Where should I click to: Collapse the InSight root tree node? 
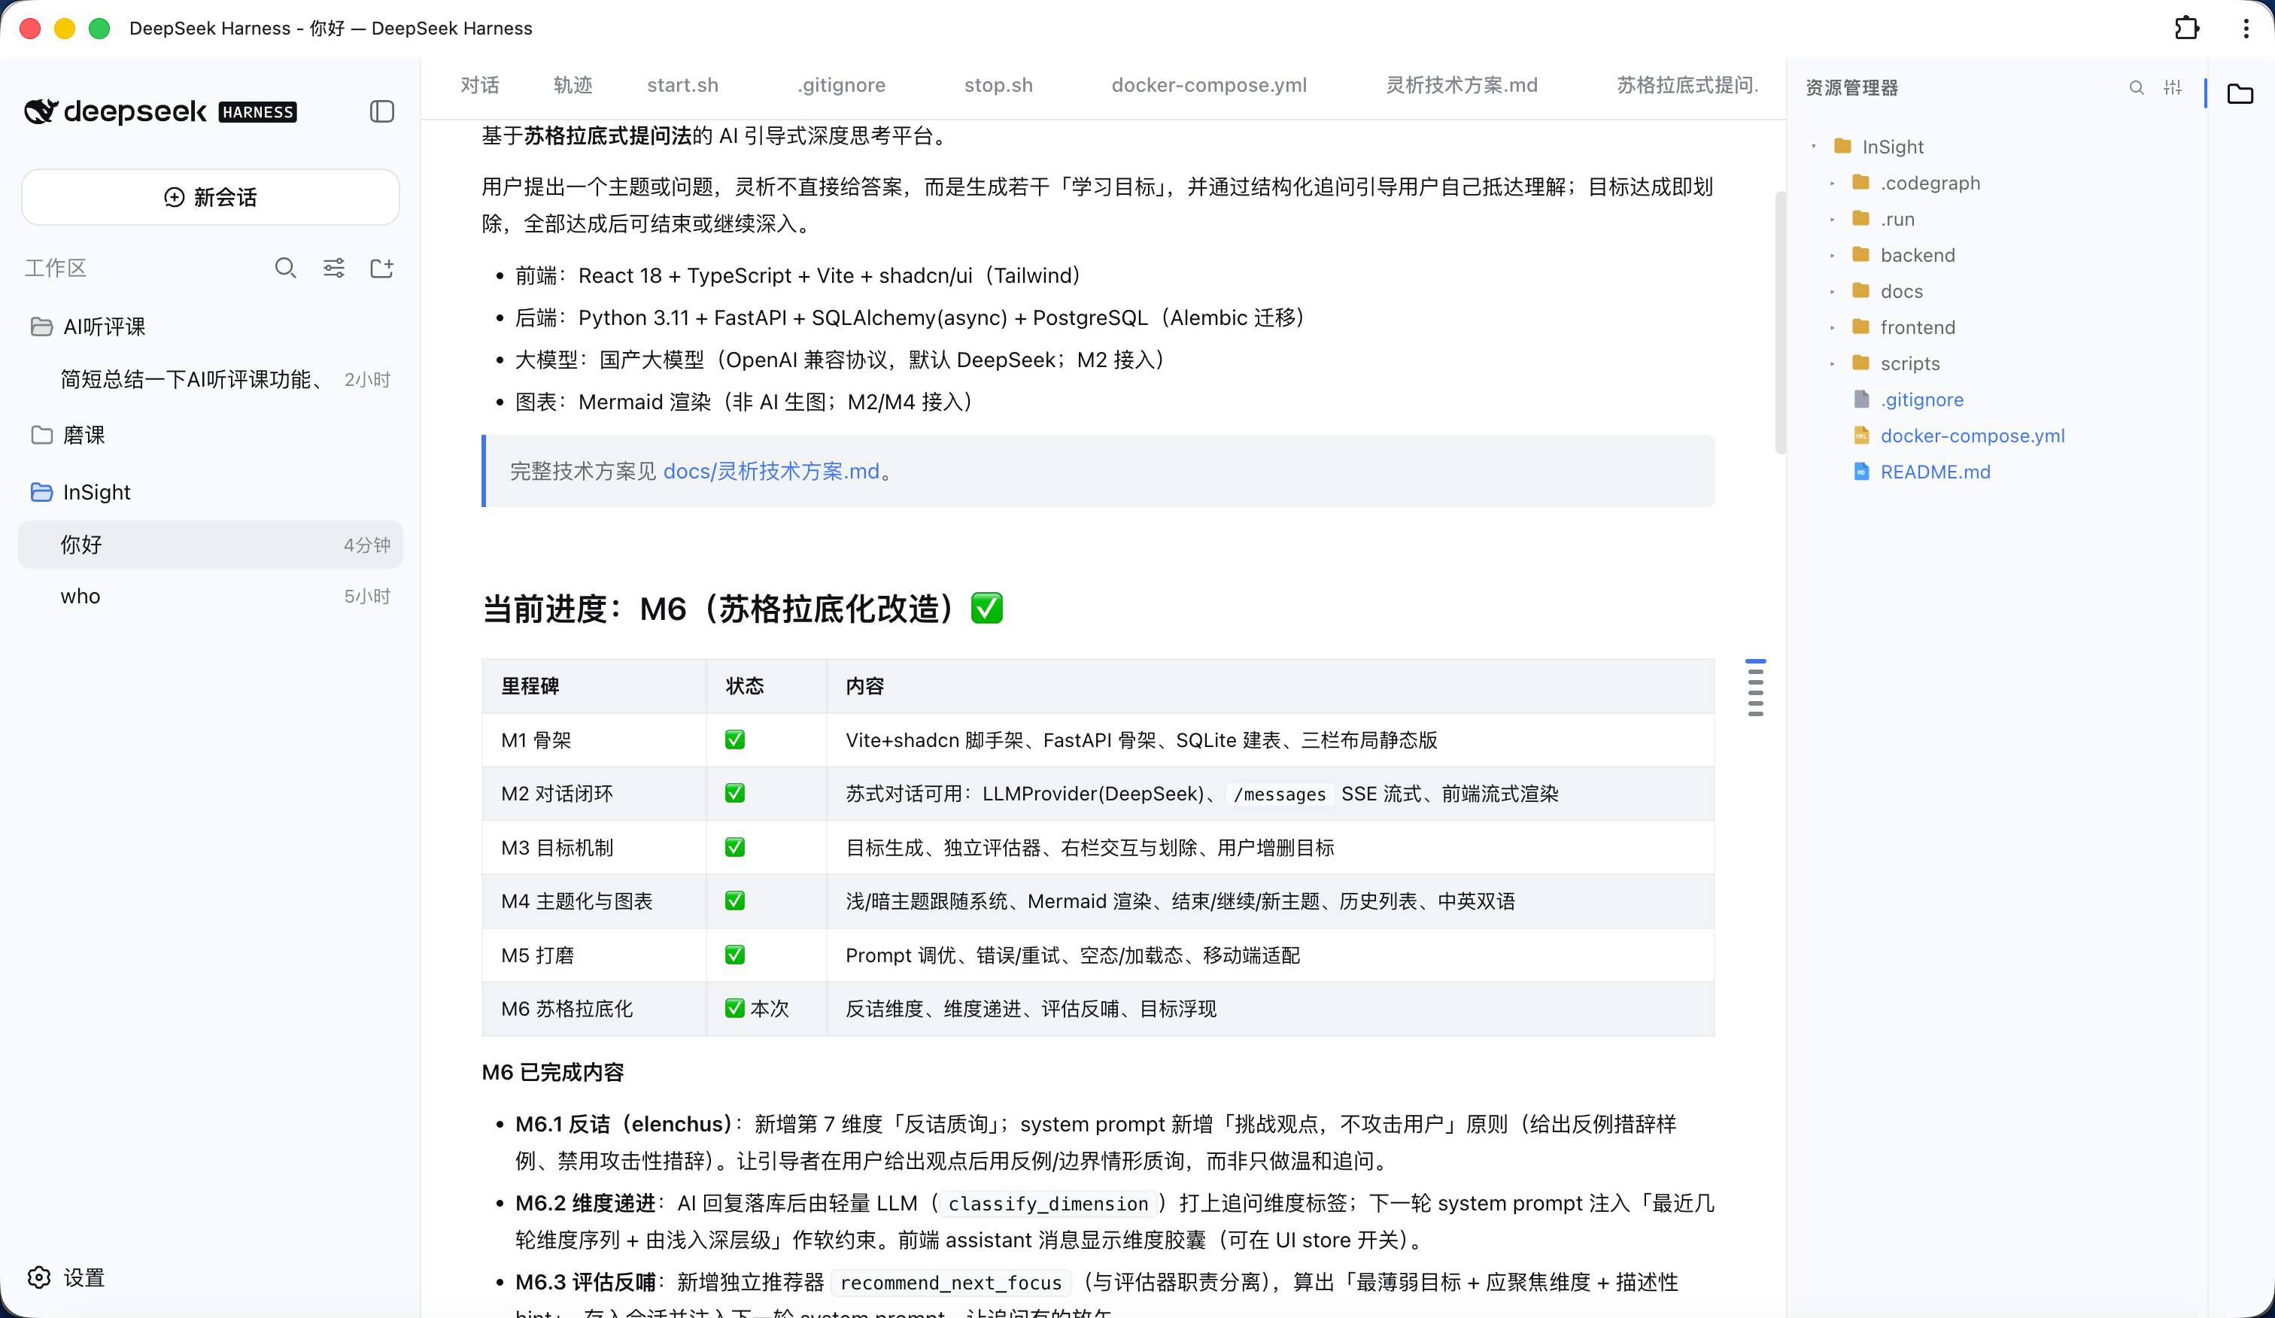[1814, 146]
